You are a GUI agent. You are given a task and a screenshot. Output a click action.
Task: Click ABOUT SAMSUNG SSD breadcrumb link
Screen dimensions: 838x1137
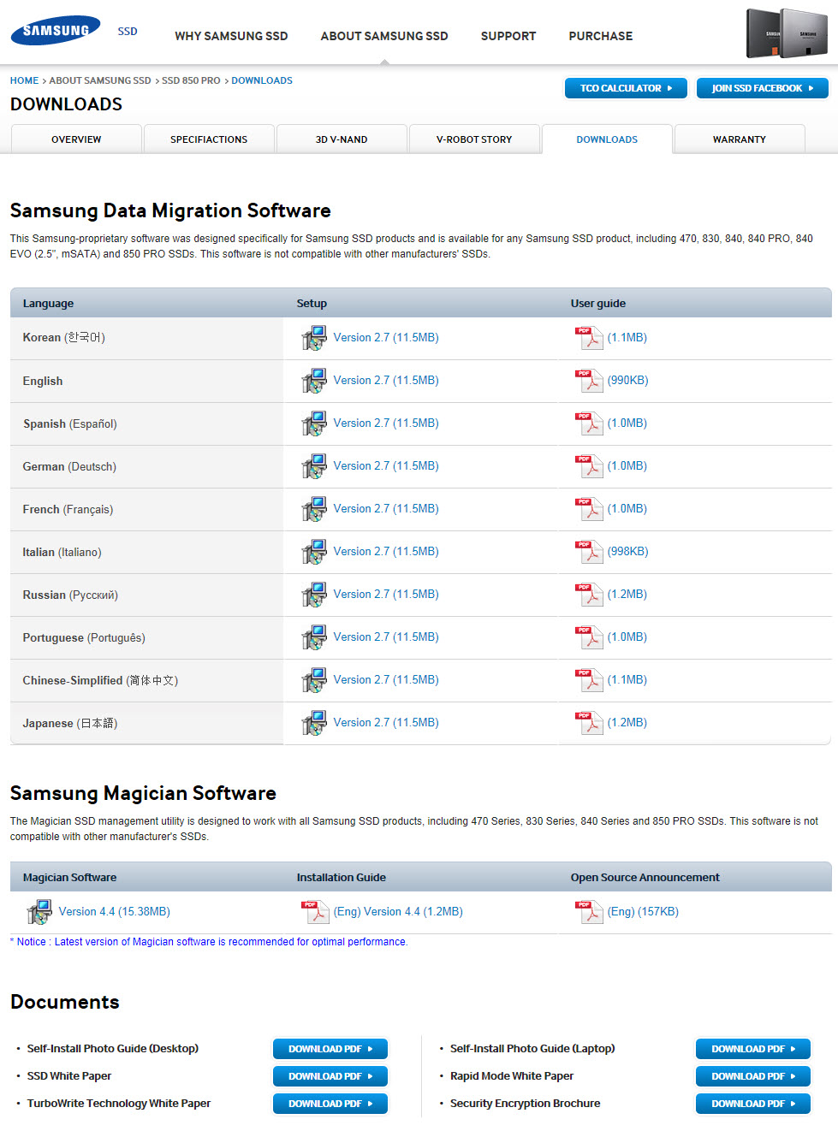99,80
